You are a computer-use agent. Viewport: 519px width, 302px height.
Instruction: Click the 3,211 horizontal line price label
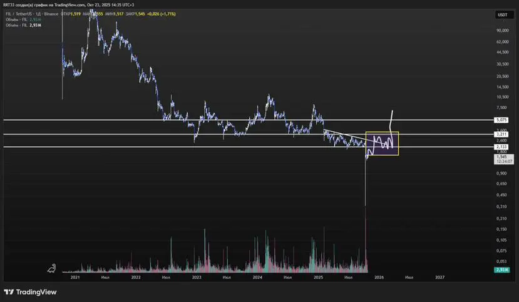(x=501, y=134)
